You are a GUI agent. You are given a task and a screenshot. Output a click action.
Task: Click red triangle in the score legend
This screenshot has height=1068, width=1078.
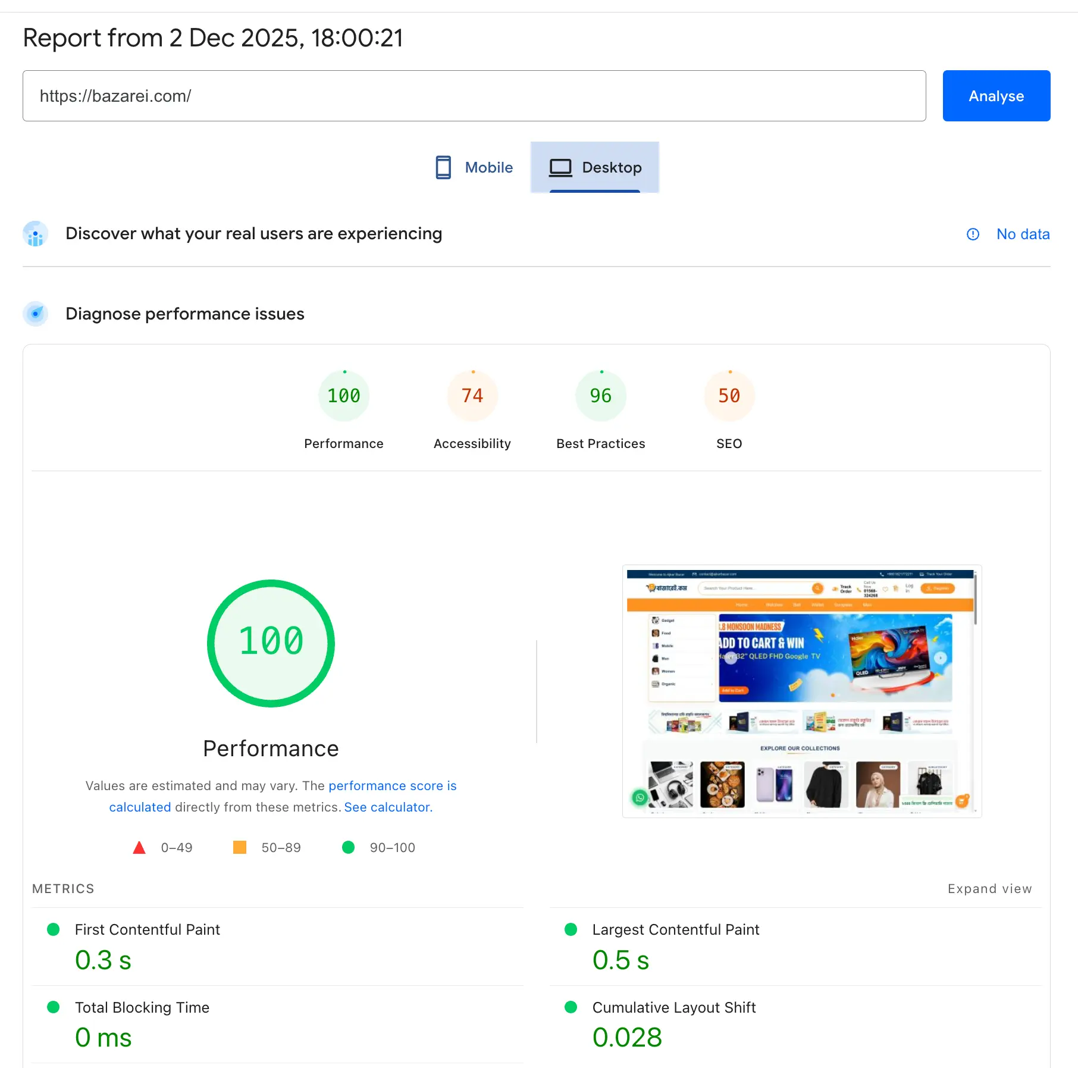coord(139,847)
